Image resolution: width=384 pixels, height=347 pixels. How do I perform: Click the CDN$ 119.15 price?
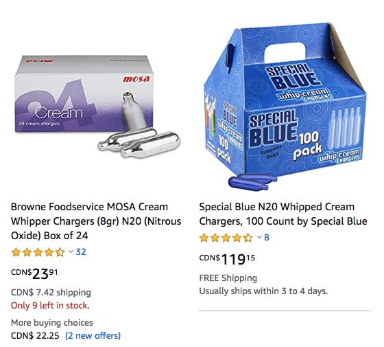[x=227, y=259]
